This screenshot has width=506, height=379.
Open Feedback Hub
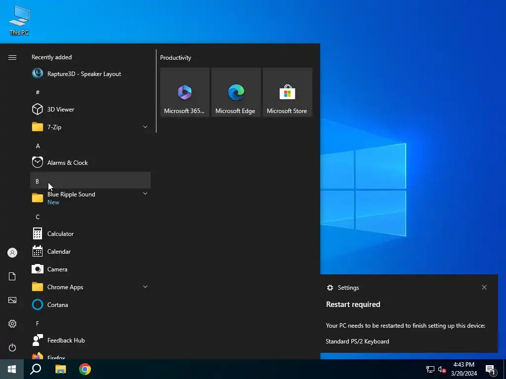pos(90,341)
